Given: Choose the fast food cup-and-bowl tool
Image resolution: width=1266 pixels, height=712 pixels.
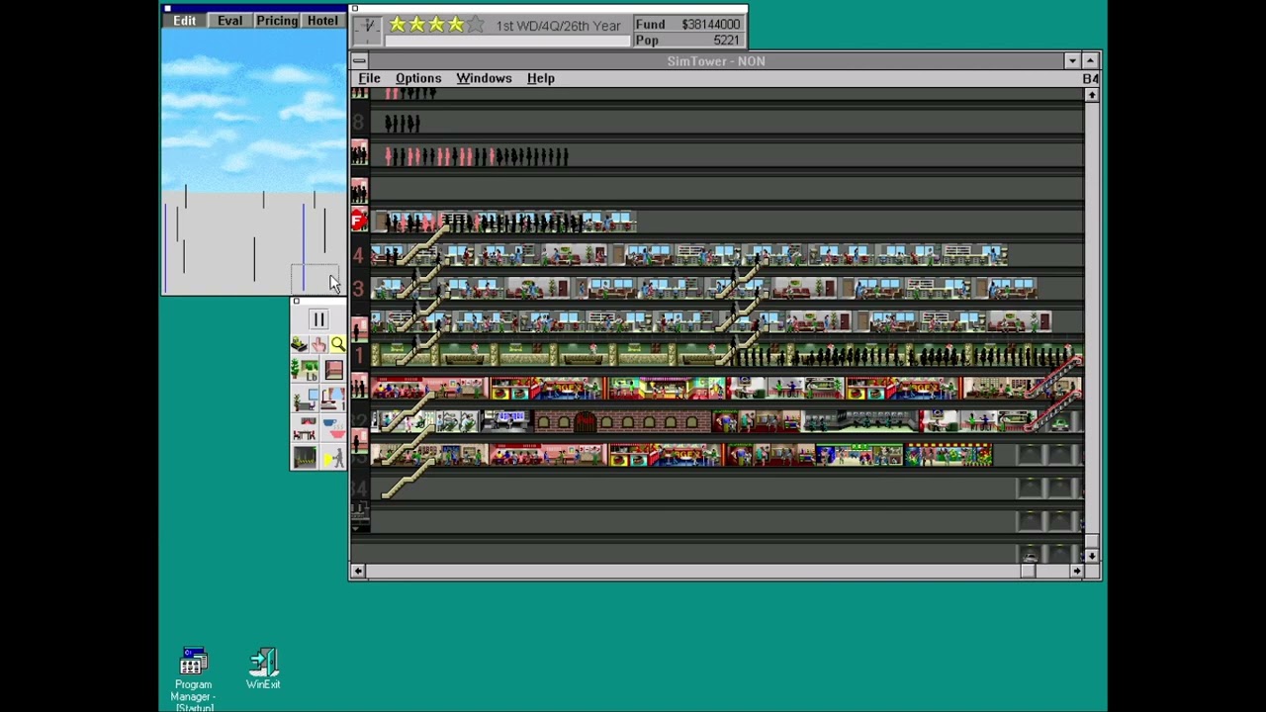Looking at the screenshot, I should 333,428.
